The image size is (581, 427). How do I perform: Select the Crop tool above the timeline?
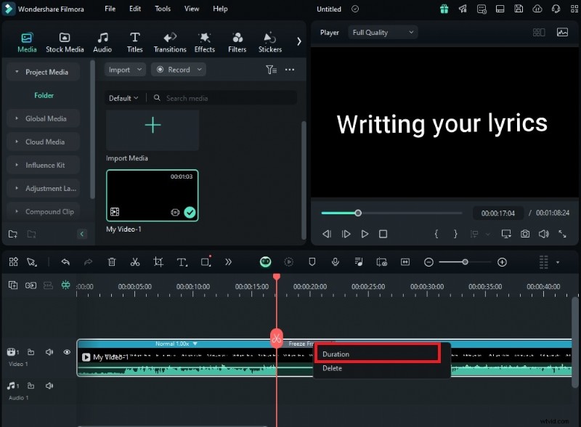[x=158, y=262]
